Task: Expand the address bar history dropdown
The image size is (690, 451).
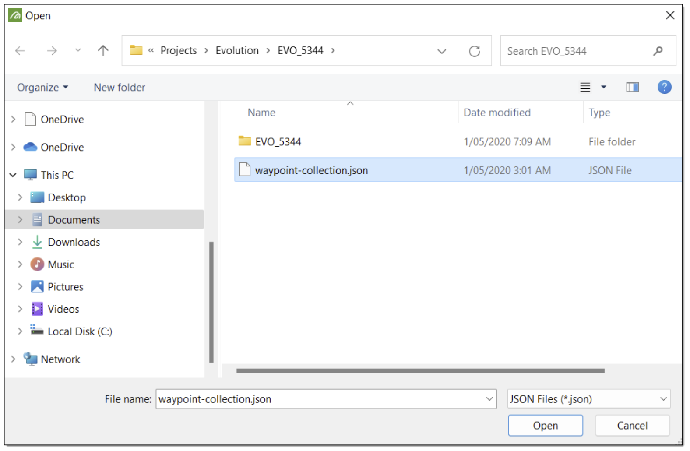Action: 442,51
